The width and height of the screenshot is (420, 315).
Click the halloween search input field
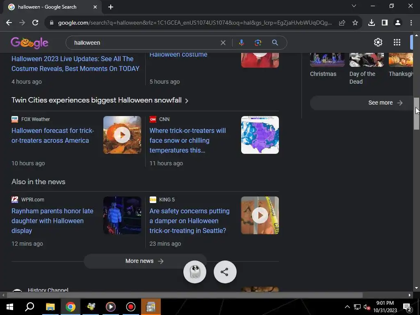point(145,43)
